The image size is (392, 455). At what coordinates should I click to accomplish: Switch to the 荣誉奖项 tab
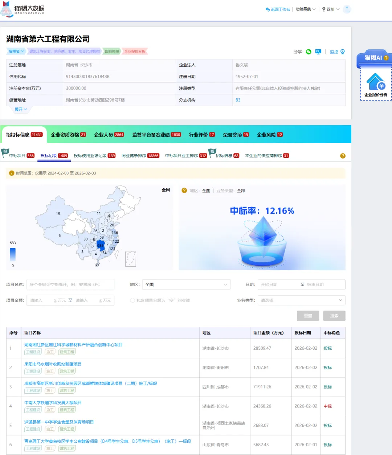point(236,135)
